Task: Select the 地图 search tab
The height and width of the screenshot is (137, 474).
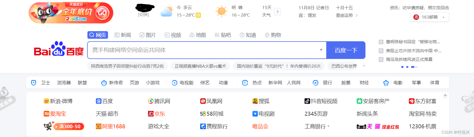Action: (x=198, y=35)
